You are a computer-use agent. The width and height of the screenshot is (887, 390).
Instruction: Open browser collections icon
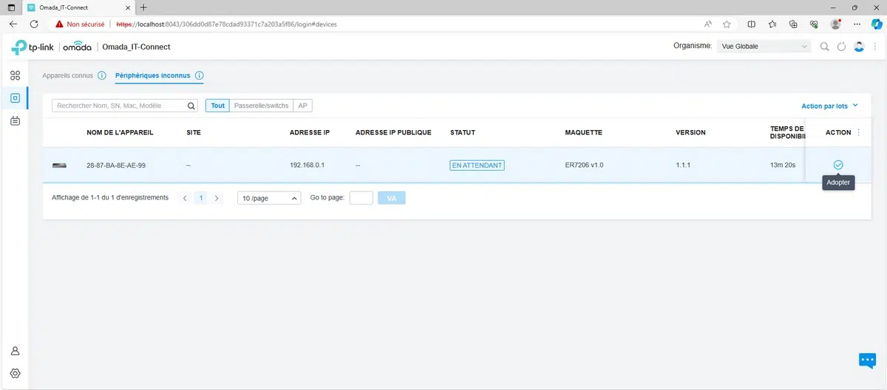tap(793, 24)
